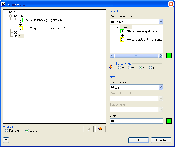The image size is (175, 147).
Task: Click the greyed-out left arrow button
Action: coord(88,129)
